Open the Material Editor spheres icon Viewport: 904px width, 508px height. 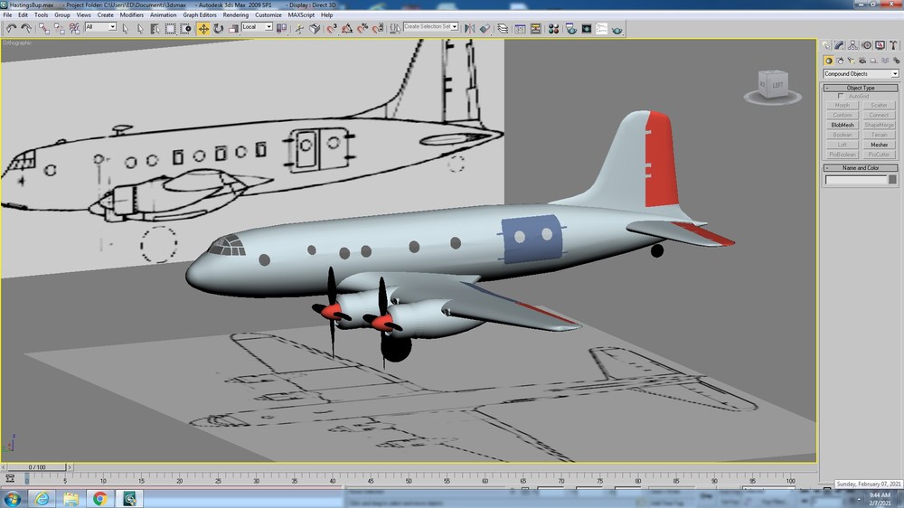coord(553,28)
